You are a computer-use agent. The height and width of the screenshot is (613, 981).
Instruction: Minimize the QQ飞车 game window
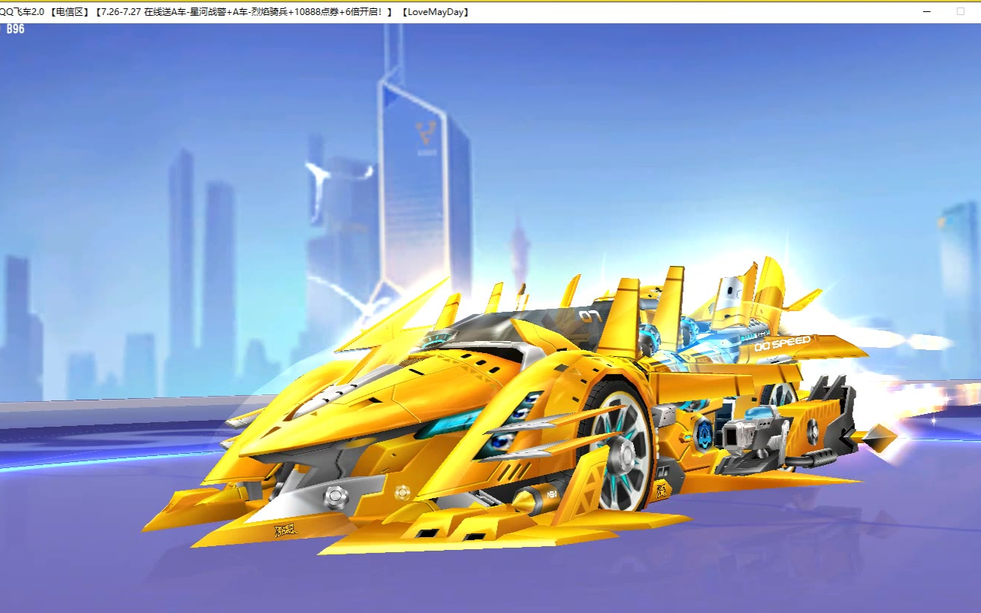coord(927,11)
